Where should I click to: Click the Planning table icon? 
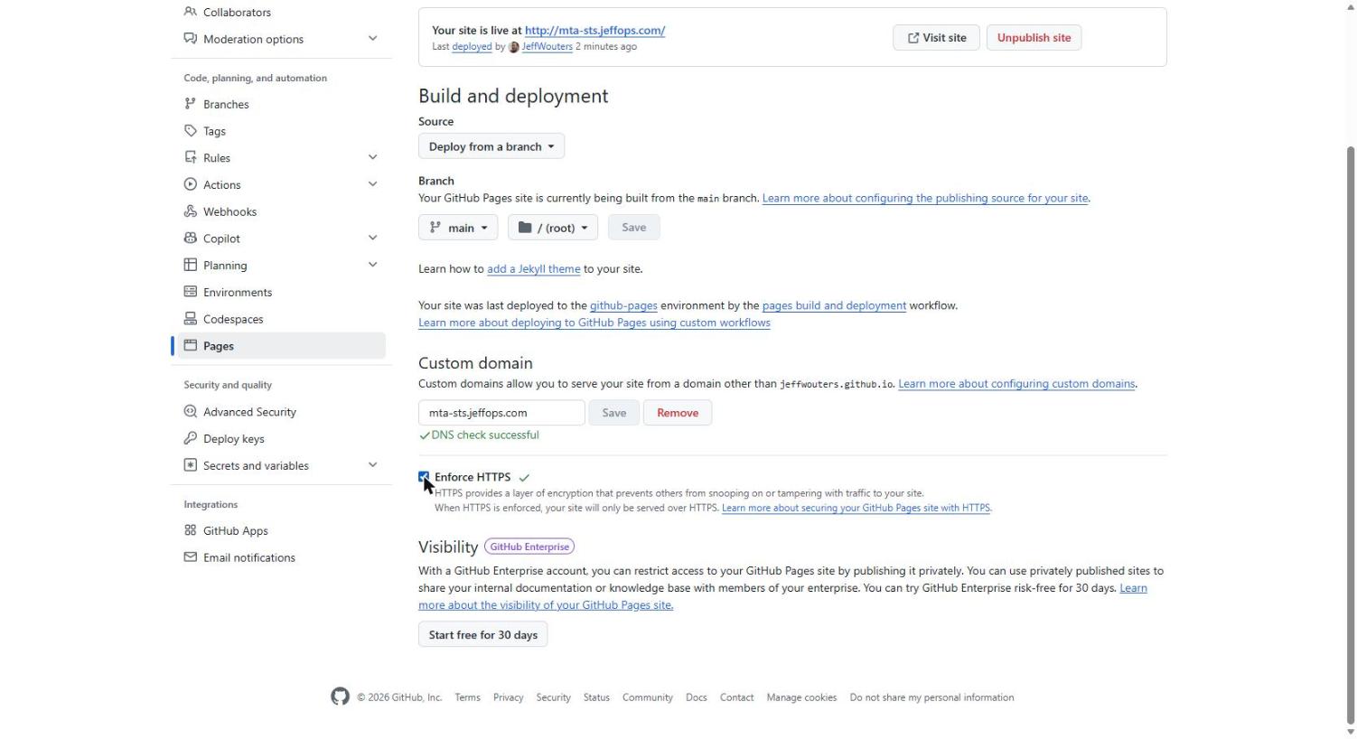click(x=190, y=265)
